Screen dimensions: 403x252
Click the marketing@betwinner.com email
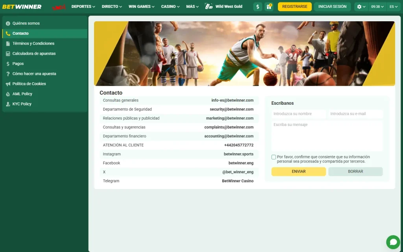coord(230,118)
